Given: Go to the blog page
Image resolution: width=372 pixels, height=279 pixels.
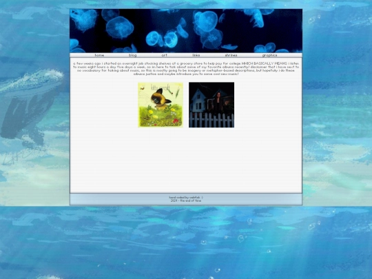Looking at the screenshot, I should (132, 55).
